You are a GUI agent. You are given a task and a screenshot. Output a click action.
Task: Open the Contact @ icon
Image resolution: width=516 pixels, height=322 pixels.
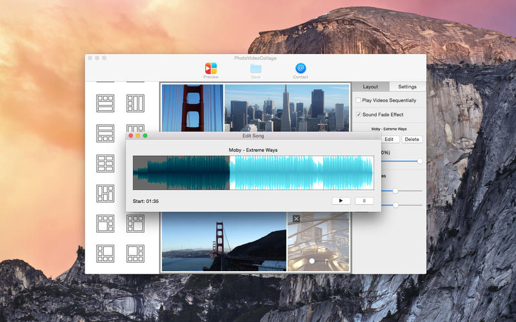[301, 69]
